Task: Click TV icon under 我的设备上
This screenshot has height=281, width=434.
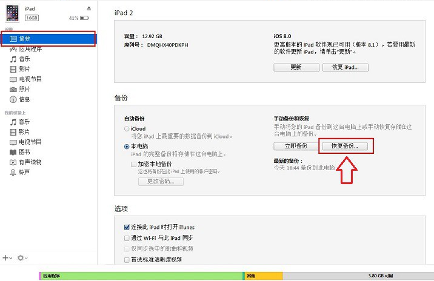Action: coord(13,142)
